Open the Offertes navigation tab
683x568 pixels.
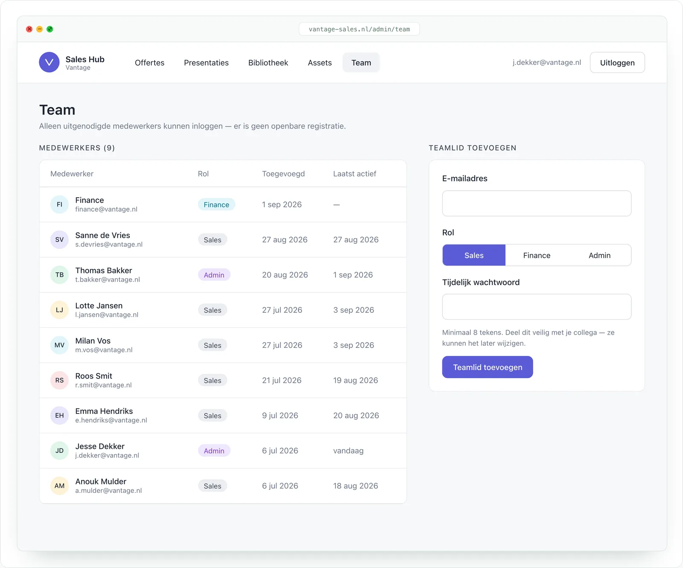click(x=149, y=63)
